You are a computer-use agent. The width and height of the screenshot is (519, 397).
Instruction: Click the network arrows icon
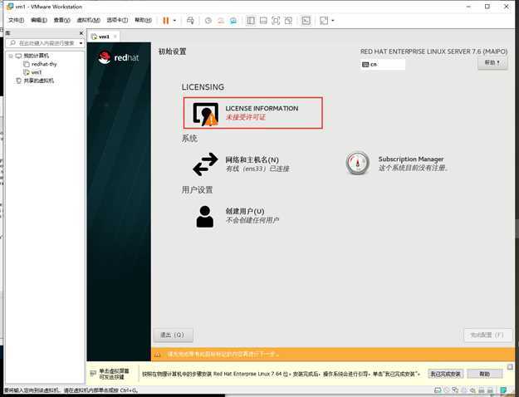coord(205,164)
